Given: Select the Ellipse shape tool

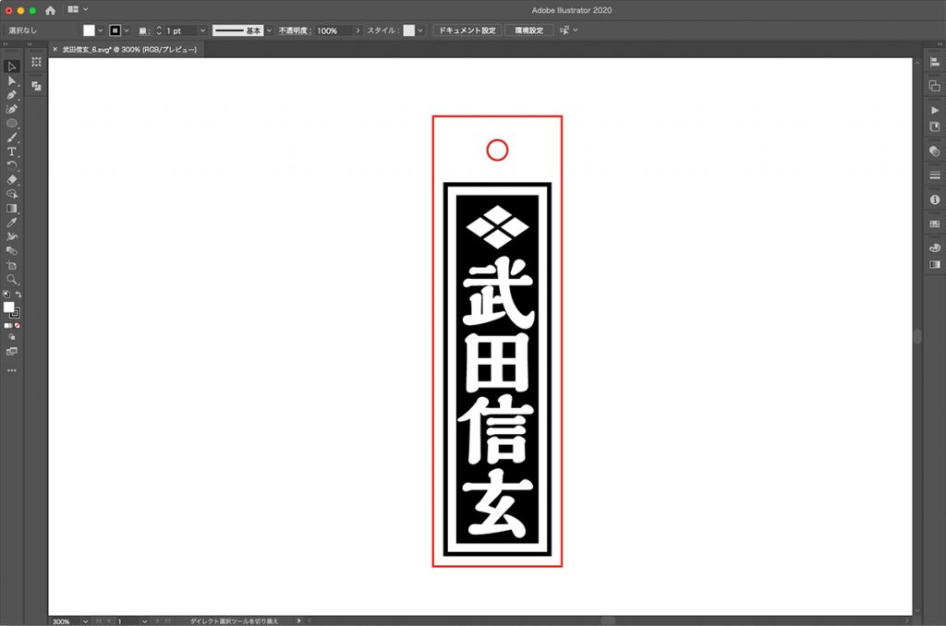Looking at the screenshot, I should coord(11,123).
